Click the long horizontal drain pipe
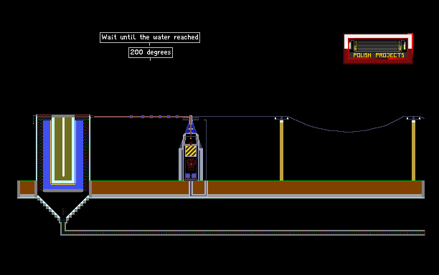439x275 pixels. 244,233
